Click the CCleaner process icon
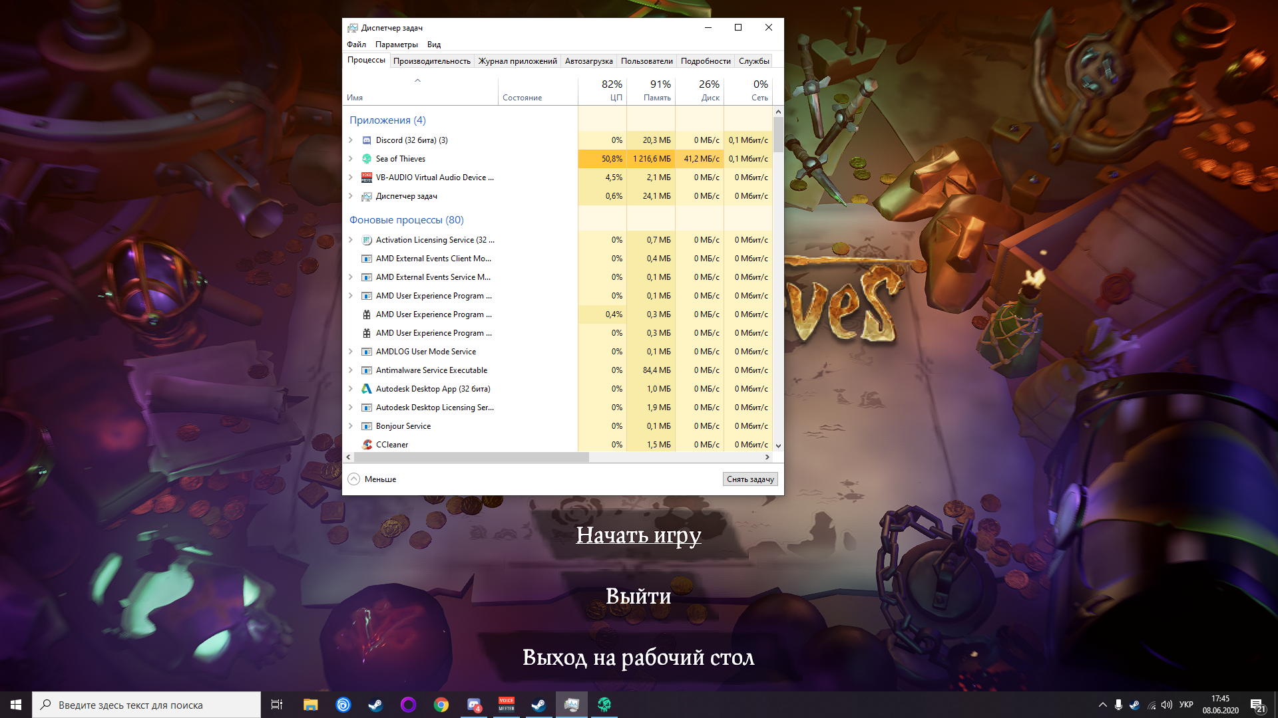 pos(367,445)
